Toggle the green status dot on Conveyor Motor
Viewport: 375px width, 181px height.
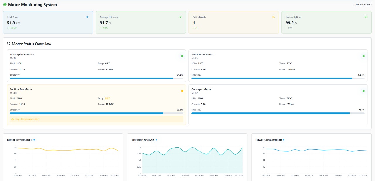pos(363,91)
